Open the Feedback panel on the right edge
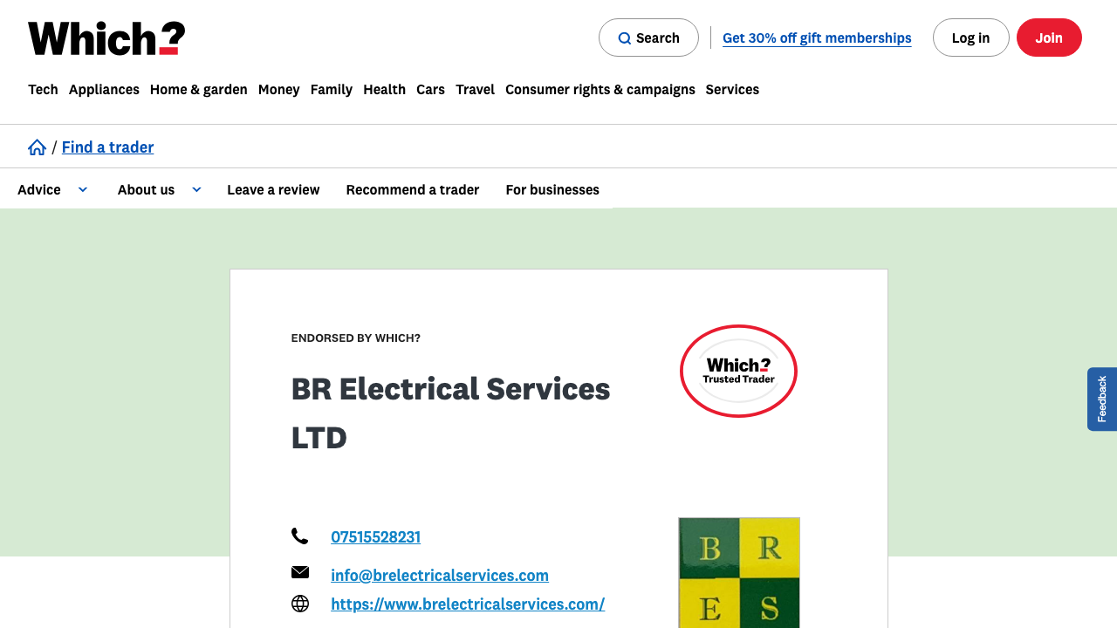The height and width of the screenshot is (628, 1117). (1102, 399)
